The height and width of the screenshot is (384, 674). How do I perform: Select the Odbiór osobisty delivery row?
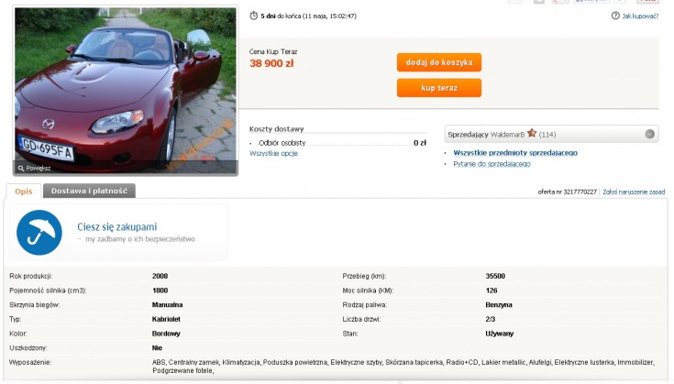(x=337, y=143)
